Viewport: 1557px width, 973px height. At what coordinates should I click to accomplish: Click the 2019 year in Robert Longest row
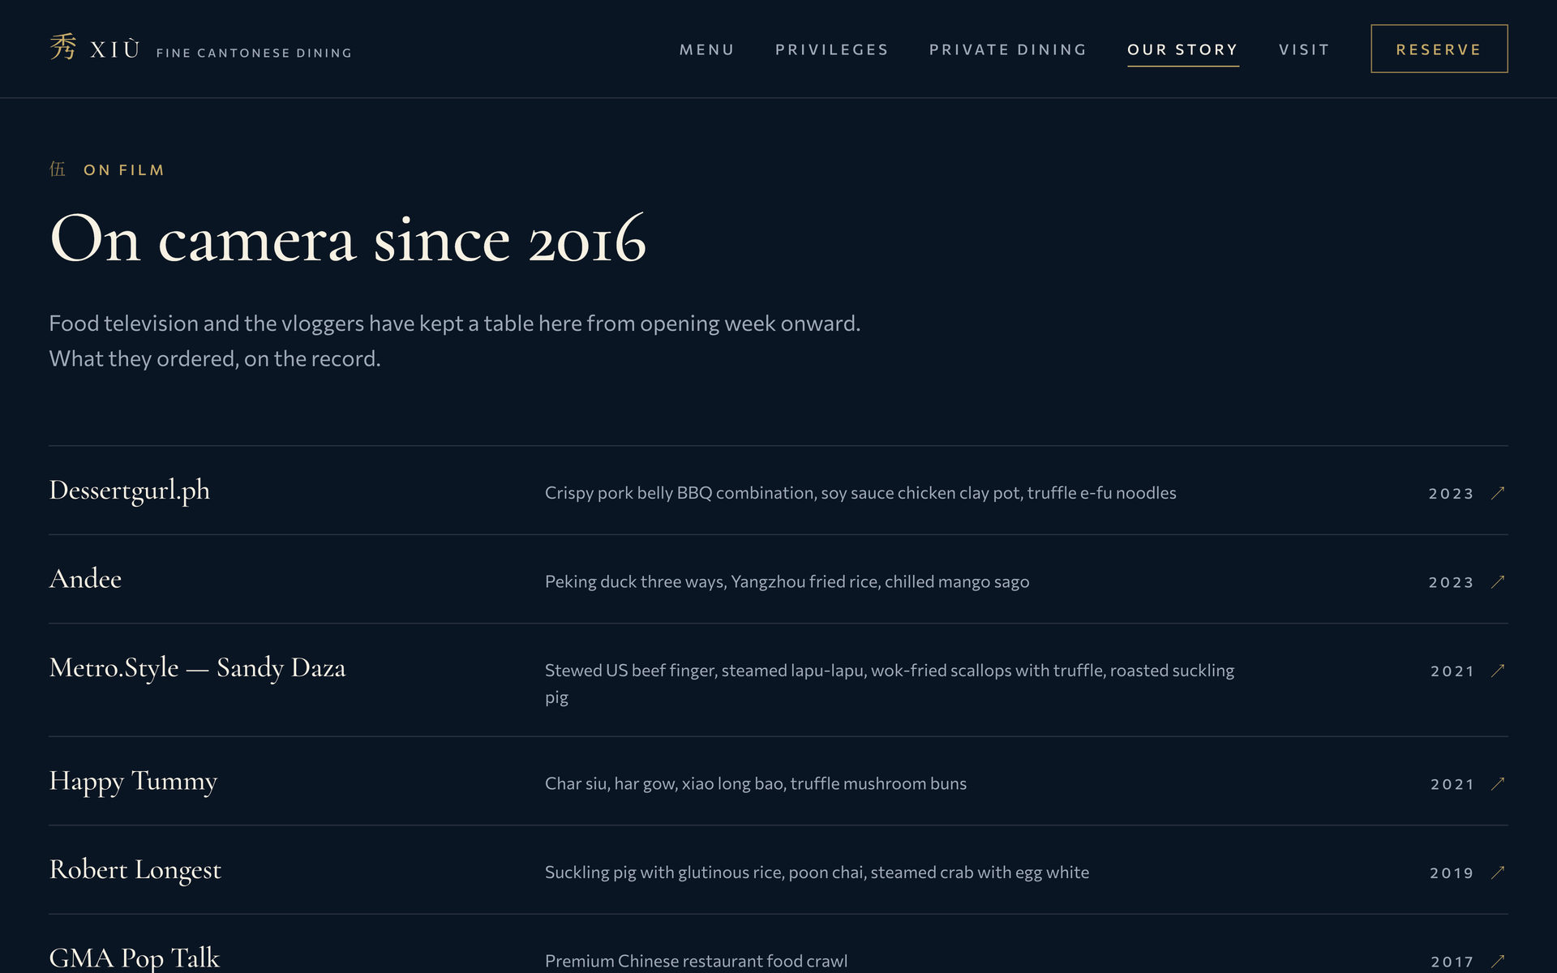(x=1452, y=873)
